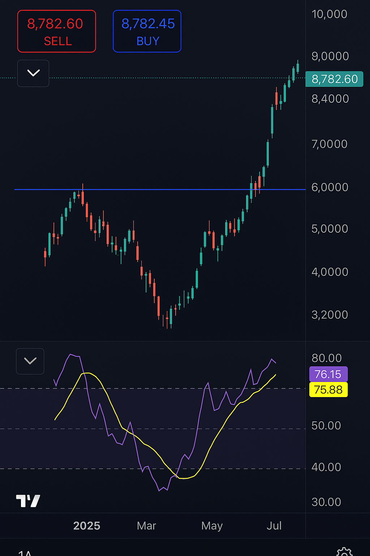The height and width of the screenshot is (556, 370).
Task: Click the 10,000 price scale label
Action: click(329, 14)
